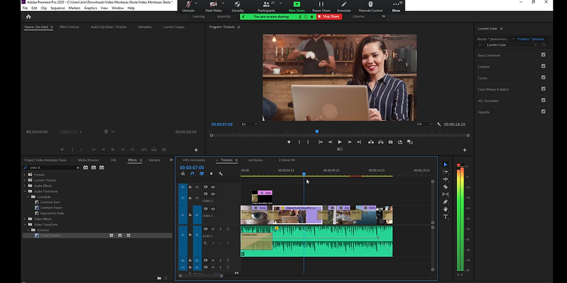Go to Out point in program monitor
This screenshot has height=283, width=567.
coord(359,142)
